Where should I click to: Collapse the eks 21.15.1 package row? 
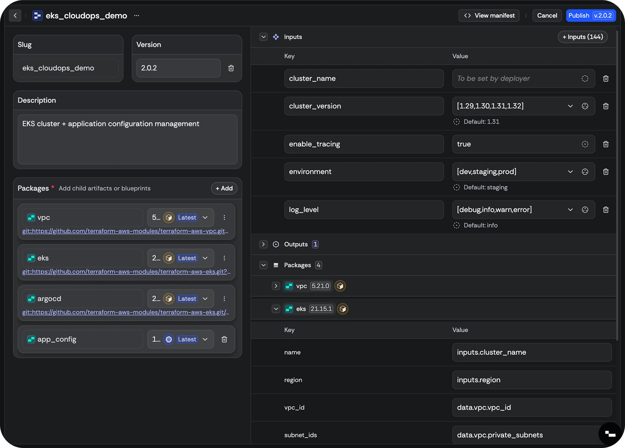276,309
